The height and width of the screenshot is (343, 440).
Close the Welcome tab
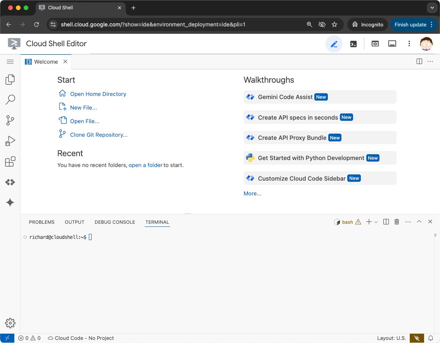[x=65, y=61]
